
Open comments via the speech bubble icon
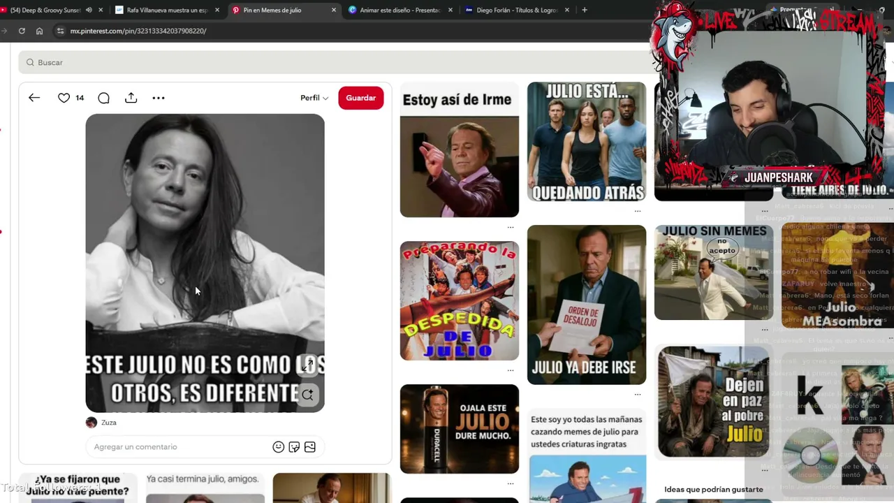[x=103, y=98]
